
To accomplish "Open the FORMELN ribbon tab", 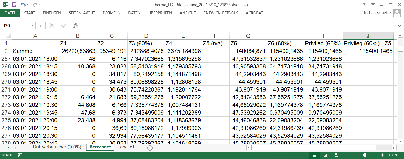I will pos(111,13).
